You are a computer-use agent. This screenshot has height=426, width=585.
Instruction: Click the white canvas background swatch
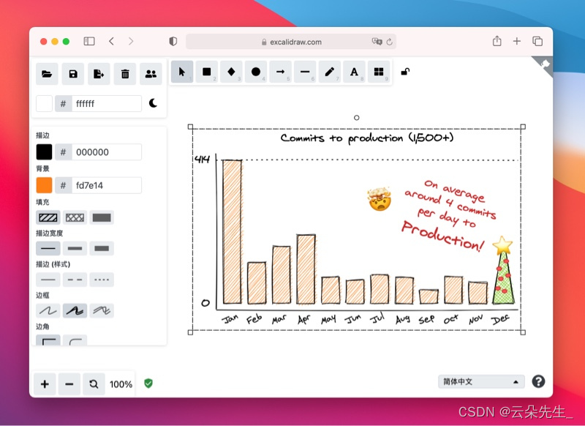[44, 103]
